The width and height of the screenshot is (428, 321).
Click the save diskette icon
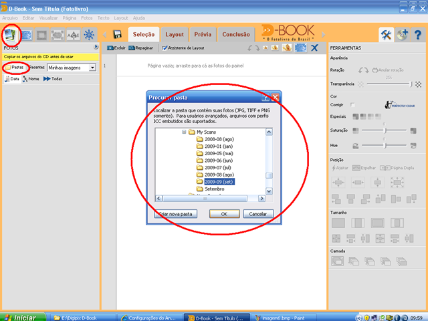click(118, 34)
